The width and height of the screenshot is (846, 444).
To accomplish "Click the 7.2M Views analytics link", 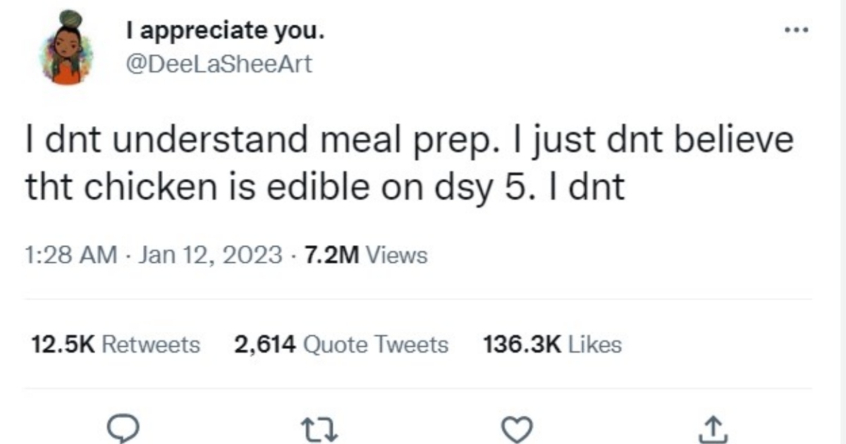I will click(364, 255).
